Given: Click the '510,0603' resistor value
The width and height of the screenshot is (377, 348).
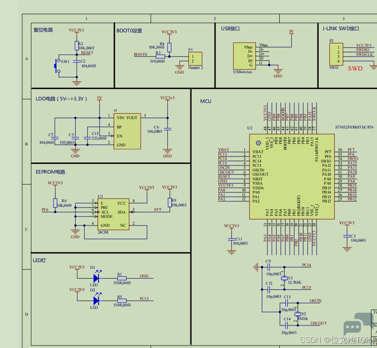Looking at the screenshot, I should 158,61.
